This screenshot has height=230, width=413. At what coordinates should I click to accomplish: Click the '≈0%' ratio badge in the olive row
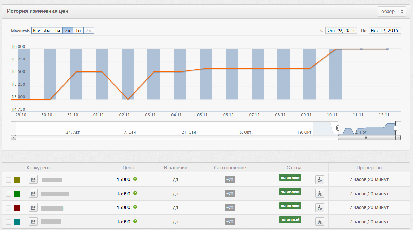click(x=230, y=179)
